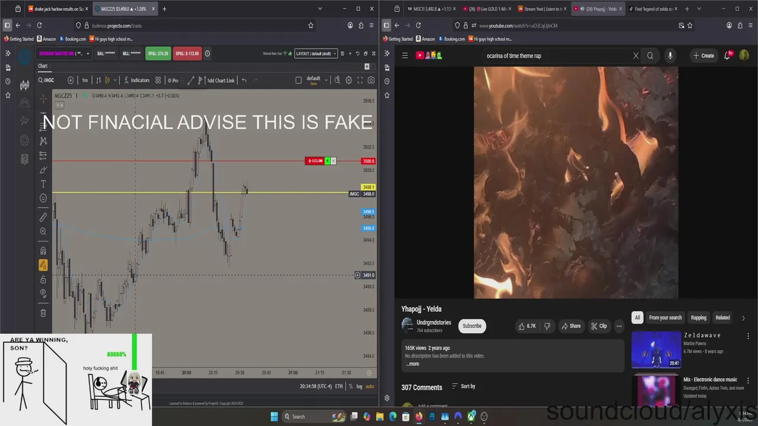
Task: Dislike the Yhapojj - Yelda video
Action: pyautogui.click(x=547, y=326)
